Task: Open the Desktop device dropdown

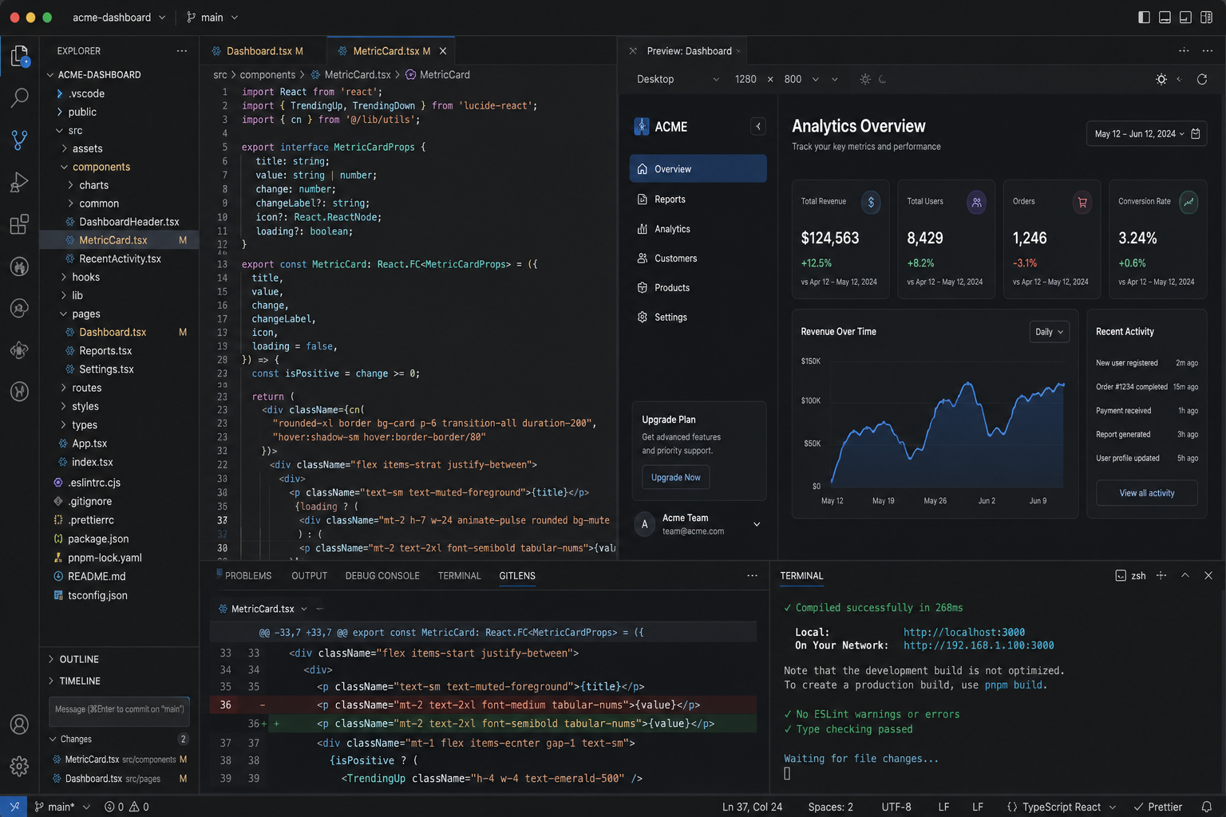Action: click(x=678, y=79)
